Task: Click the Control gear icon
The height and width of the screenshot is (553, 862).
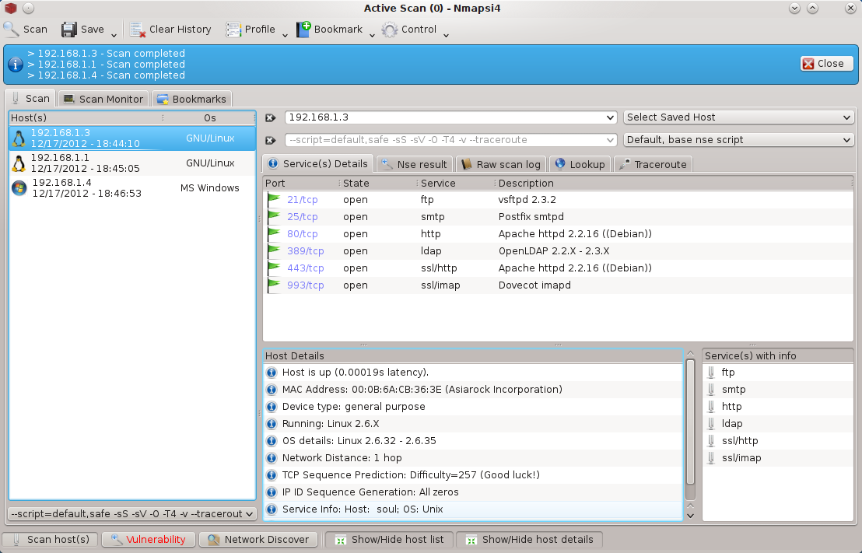Action: (389, 30)
